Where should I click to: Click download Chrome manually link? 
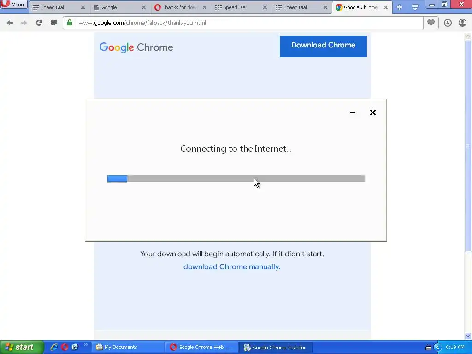[232, 267]
